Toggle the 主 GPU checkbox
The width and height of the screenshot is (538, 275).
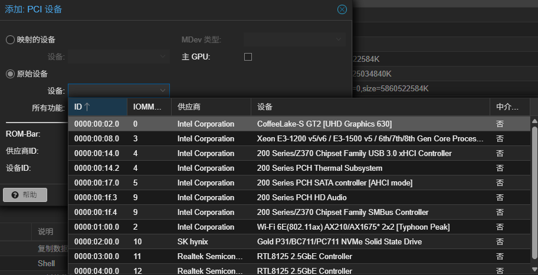point(248,57)
